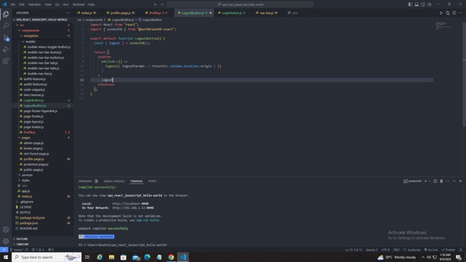This screenshot has height=262, width=466.
Task: Collapse the components folder
Action: click(19, 30)
